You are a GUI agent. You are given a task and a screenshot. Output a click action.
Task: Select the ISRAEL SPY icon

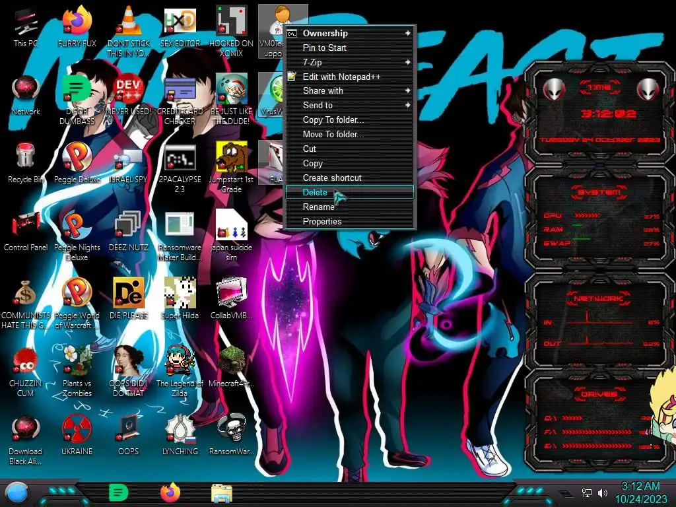coord(128,164)
